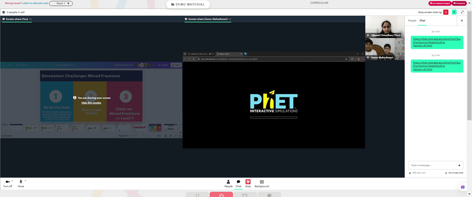472x197 pixels.
Task: Click stop-loading X in Aarav's browser
Action: (x=193, y=59)
